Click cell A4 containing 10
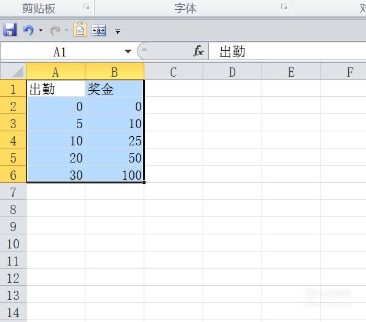This screenshot has height=322, width=366. coord(56,140)
